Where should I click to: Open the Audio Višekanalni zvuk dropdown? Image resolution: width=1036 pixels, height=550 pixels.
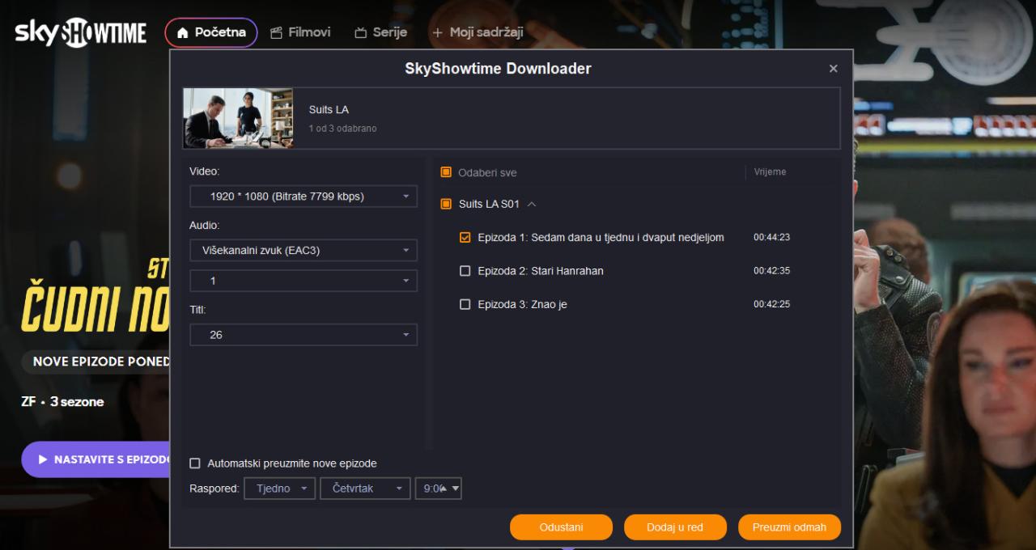[x=304, y=251]
